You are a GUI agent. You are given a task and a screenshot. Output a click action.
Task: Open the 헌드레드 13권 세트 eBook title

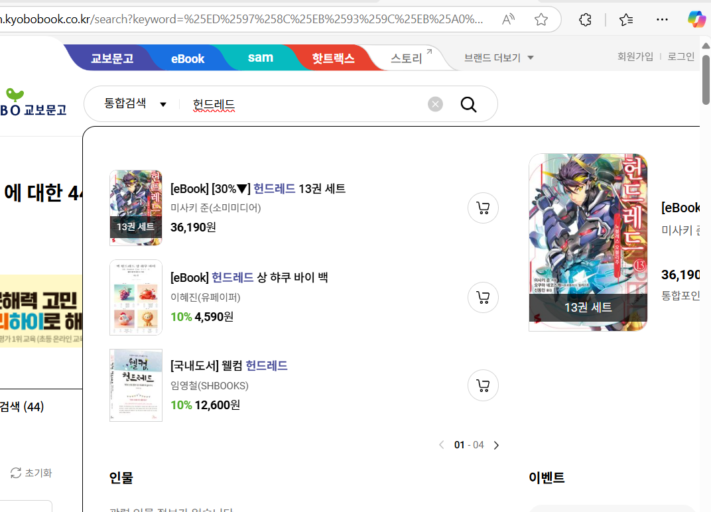(x=258, y=188)
